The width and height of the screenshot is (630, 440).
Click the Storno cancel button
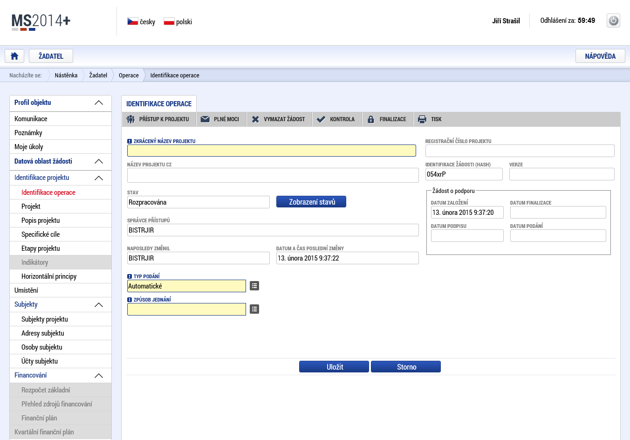coord(406,367)
